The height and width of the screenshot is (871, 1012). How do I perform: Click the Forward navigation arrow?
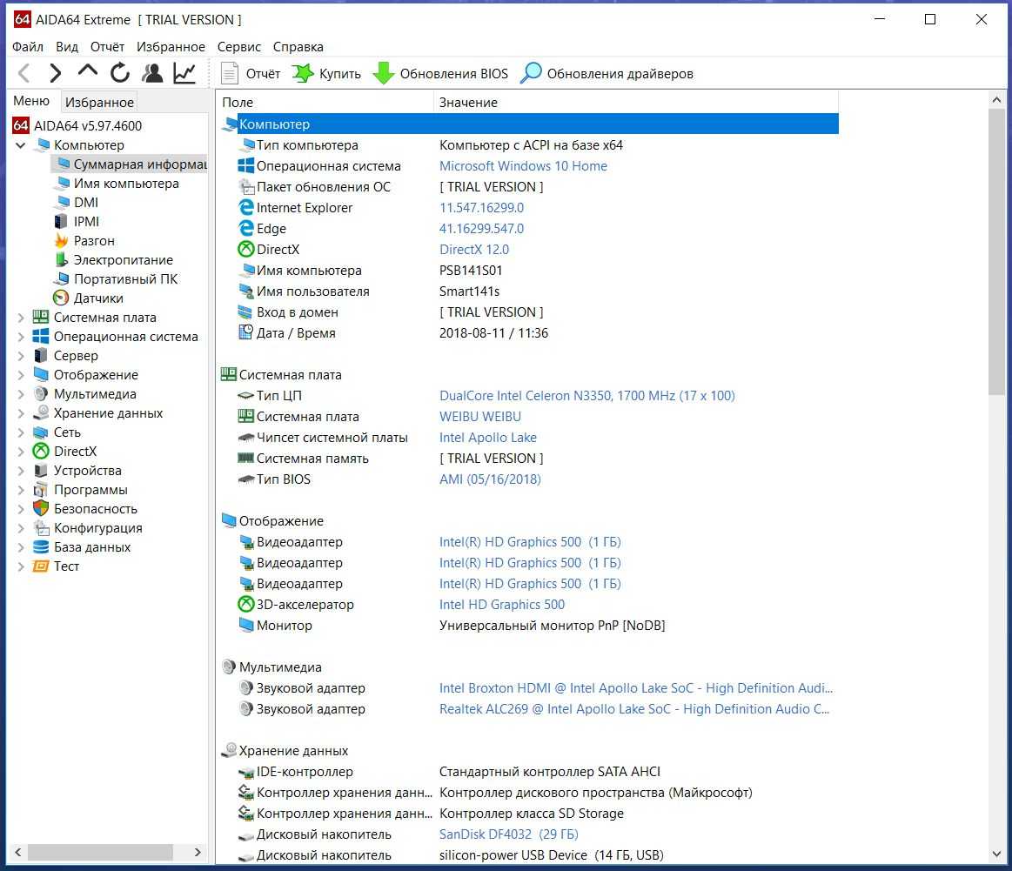(x=56, y=73)
